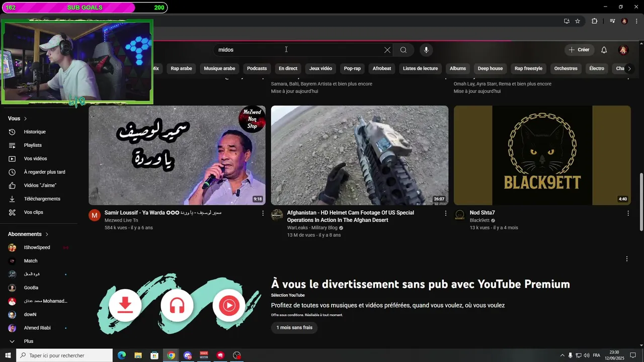The height and width of the screenshot is (362, 644).
Task: Select the Deep house filter chip
Action: [490, 68]
